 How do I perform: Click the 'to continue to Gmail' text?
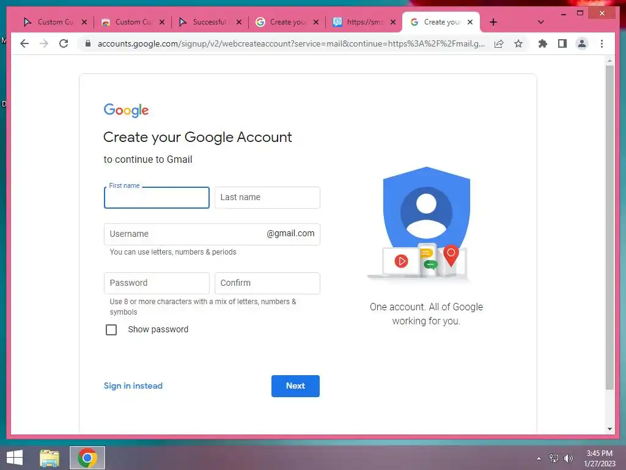(148, 160)
